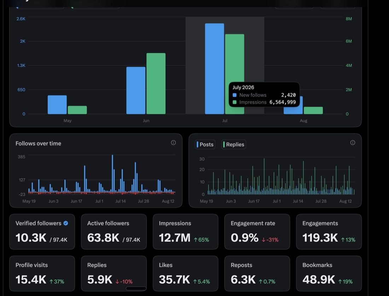The image size is (389, 296).
Task: Click the '385' axis label on follows chart
Action: tap(21, 157)
